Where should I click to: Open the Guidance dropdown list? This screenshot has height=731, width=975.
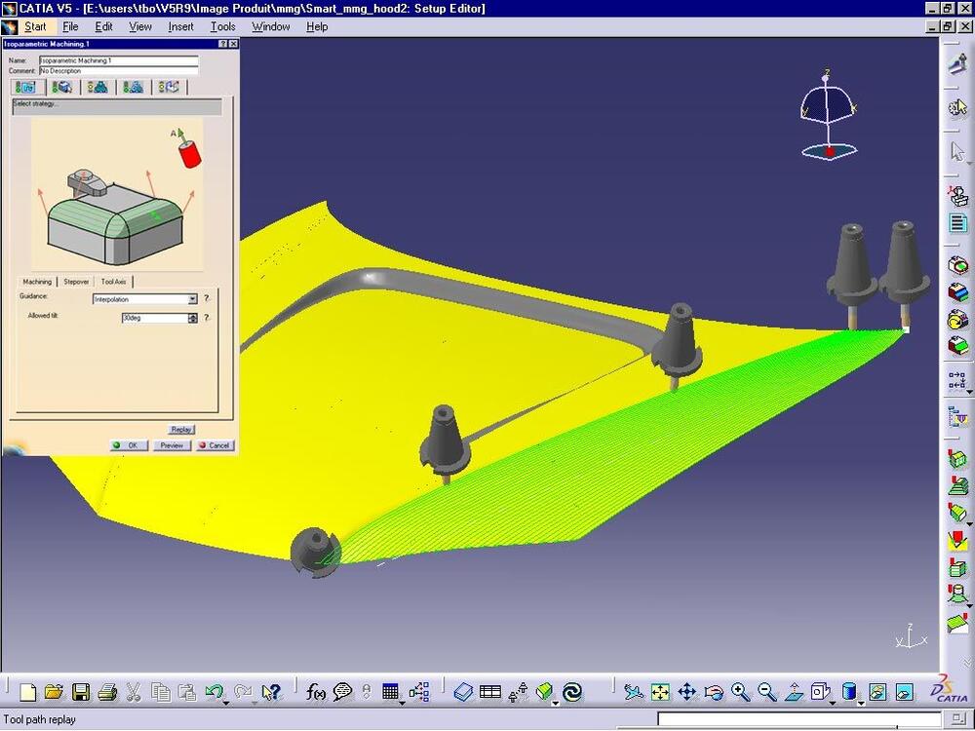click(x=193, y=299)
